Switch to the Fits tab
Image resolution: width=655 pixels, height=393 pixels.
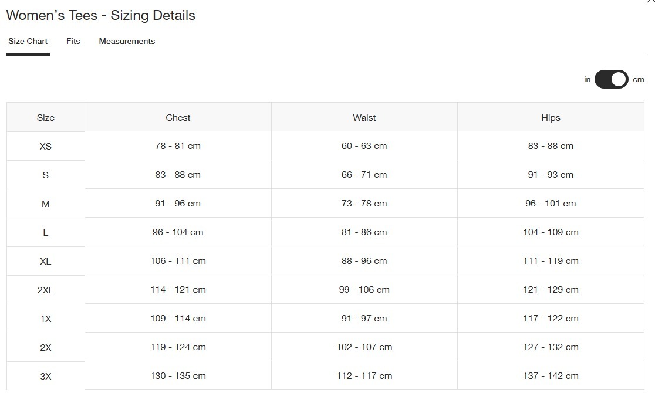(x=73, y=42)
